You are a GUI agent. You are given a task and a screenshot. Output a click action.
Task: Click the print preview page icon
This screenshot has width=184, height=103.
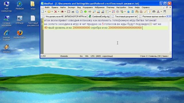[69, 11]
